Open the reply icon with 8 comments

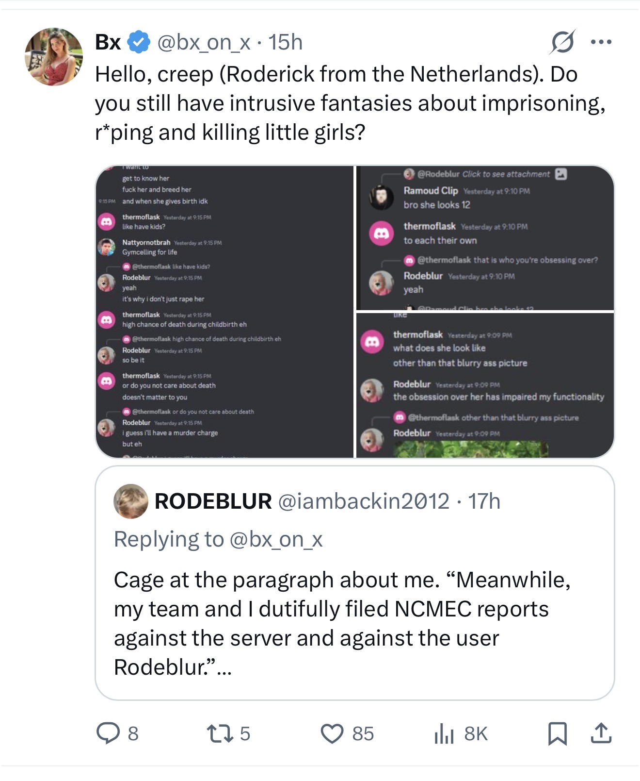108,733
